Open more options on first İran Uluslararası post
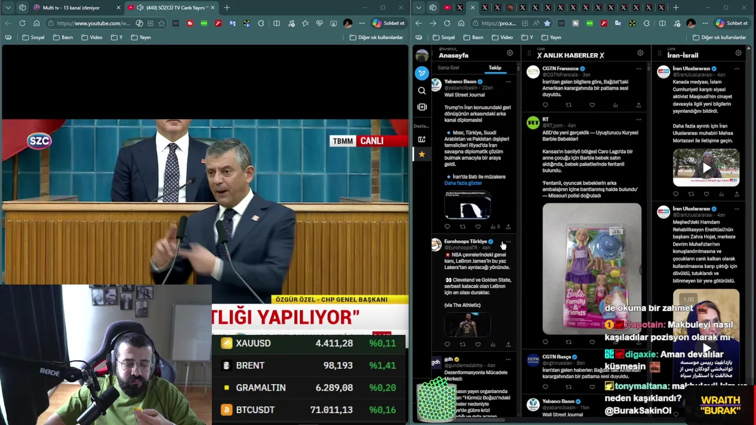Viewport: 756px width, 425px height. [x=737, y=68]
